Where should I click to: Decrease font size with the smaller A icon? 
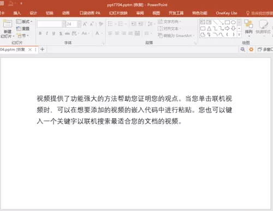92,24
